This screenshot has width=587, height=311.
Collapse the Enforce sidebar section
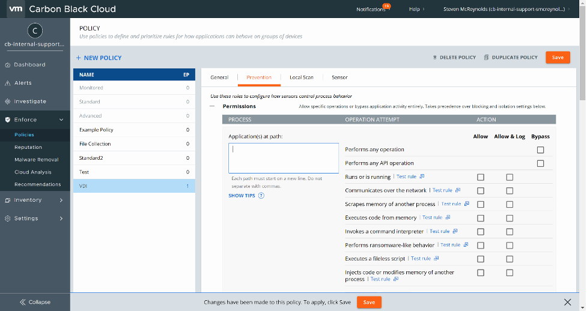61,119
